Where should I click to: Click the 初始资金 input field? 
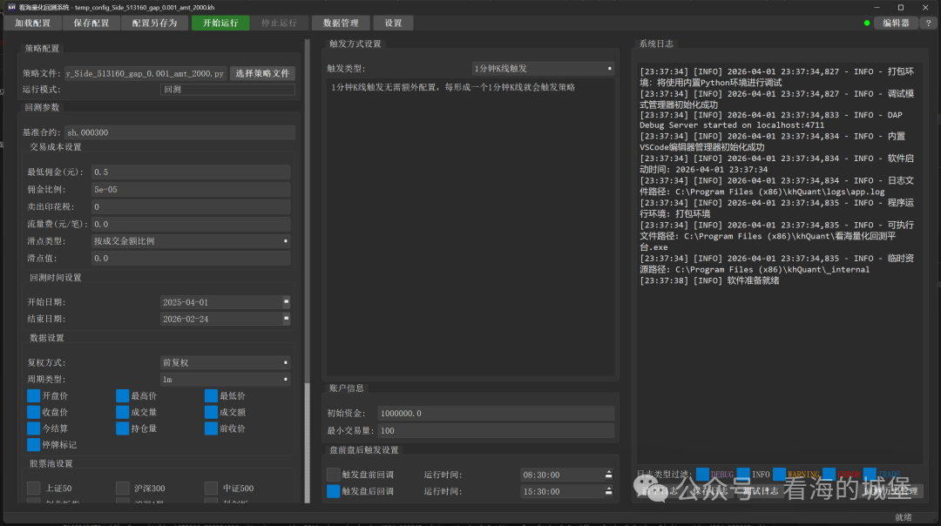point(496,414)
